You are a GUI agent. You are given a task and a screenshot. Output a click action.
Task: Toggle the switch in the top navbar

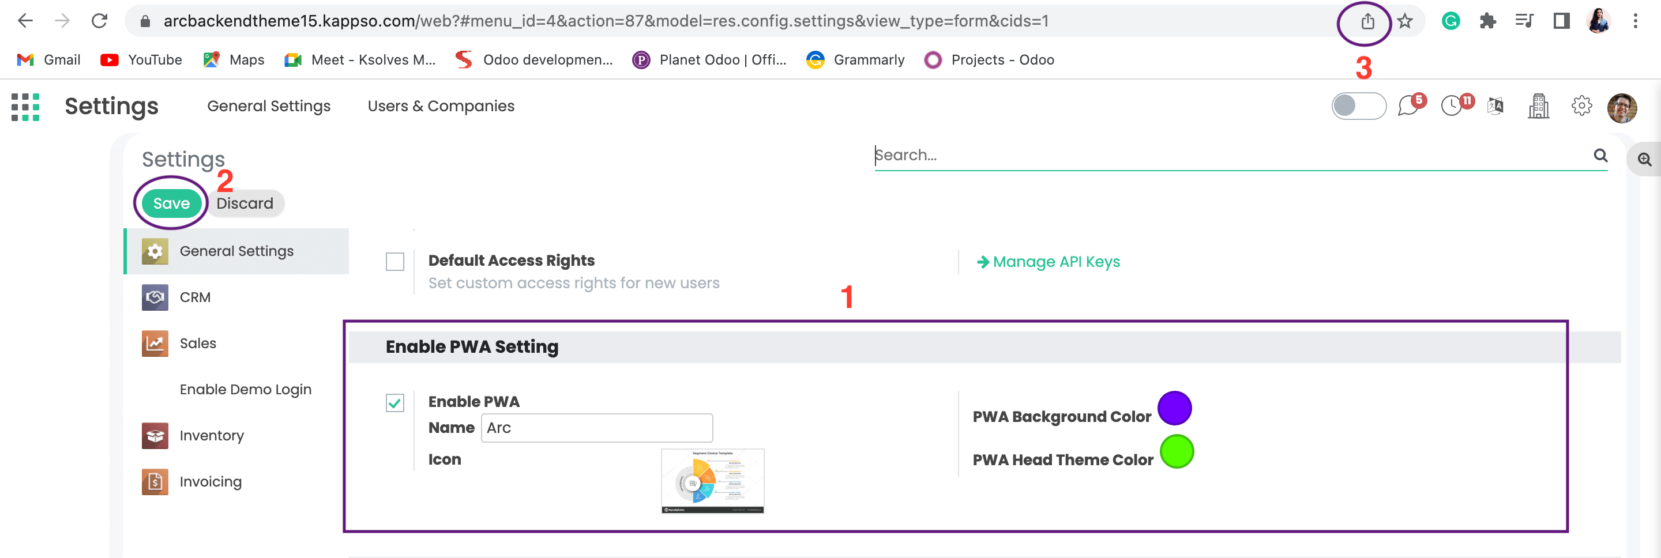coord(1358,106)
